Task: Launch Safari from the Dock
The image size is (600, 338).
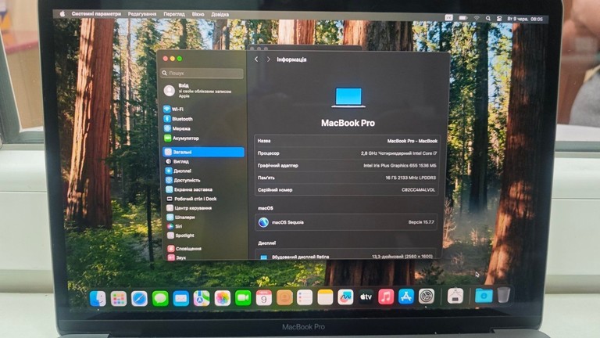Action: pyautogui.click(x=139, y=299)
